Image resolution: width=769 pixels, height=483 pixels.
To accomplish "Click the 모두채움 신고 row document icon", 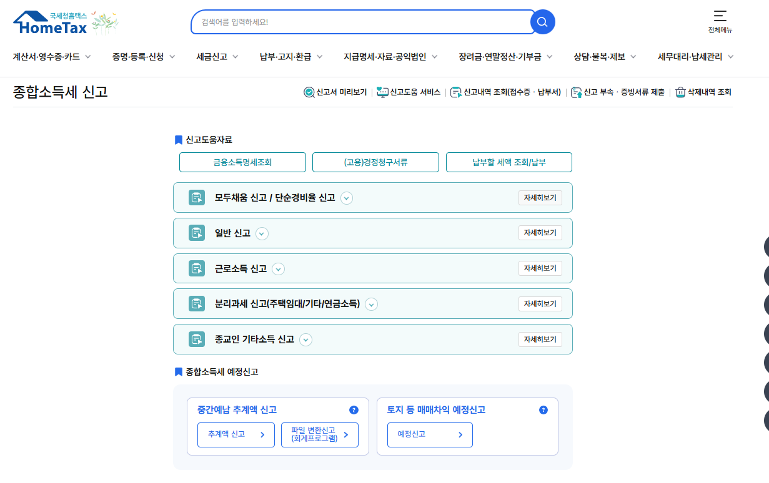I will point(197,197).
